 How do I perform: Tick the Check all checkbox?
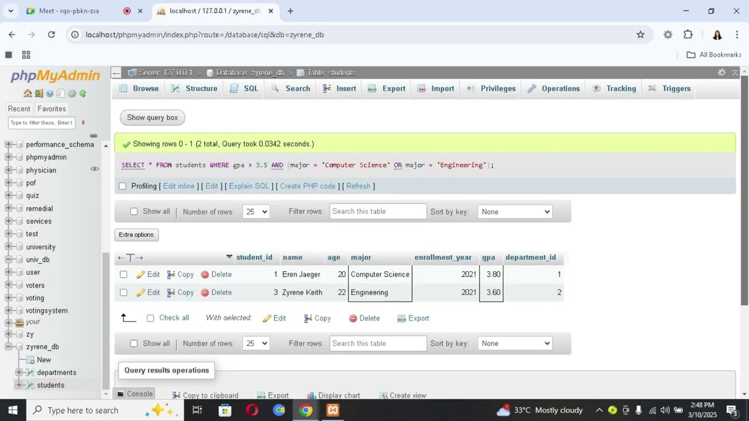point(150,318)
